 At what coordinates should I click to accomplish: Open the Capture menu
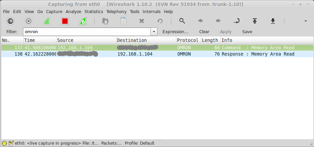(x=54, y=12)
